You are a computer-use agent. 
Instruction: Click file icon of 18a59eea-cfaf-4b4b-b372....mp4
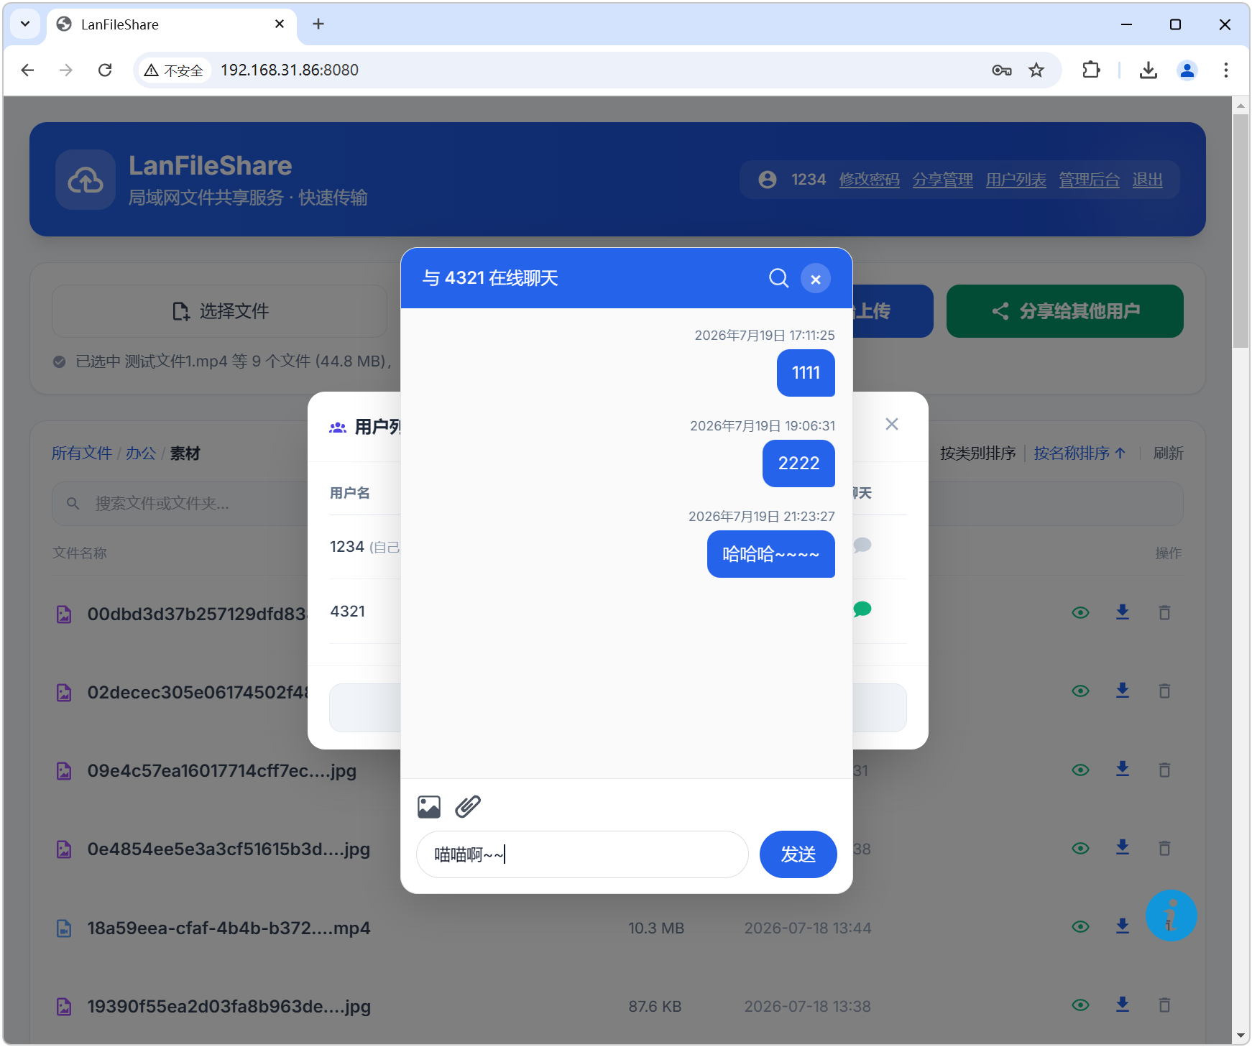pos(64,928)
